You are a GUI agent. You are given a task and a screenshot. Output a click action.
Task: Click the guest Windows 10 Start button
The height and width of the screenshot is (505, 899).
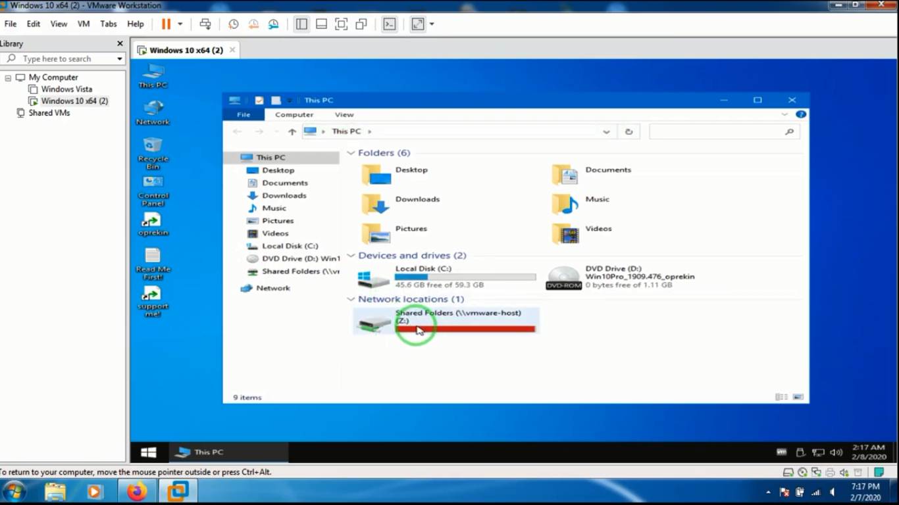coord(149,452)
